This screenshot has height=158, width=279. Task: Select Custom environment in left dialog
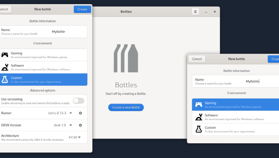coord(44,79)
